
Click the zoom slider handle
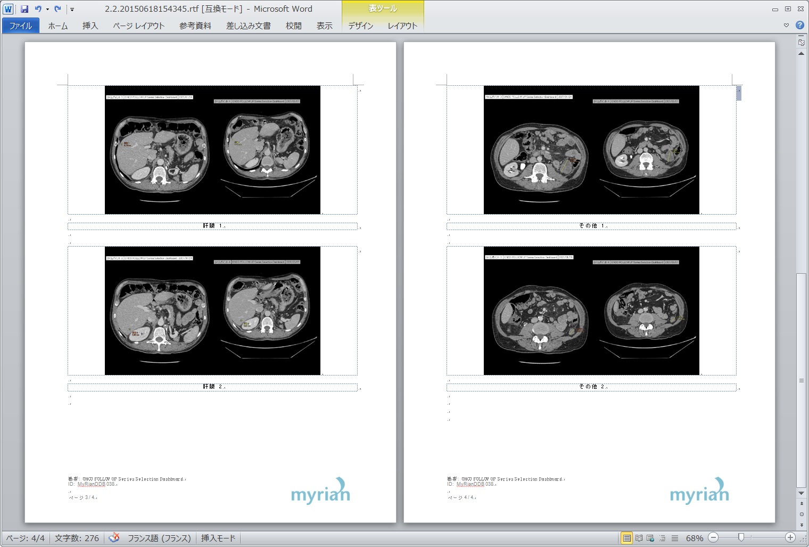click(x=741, y=538)
